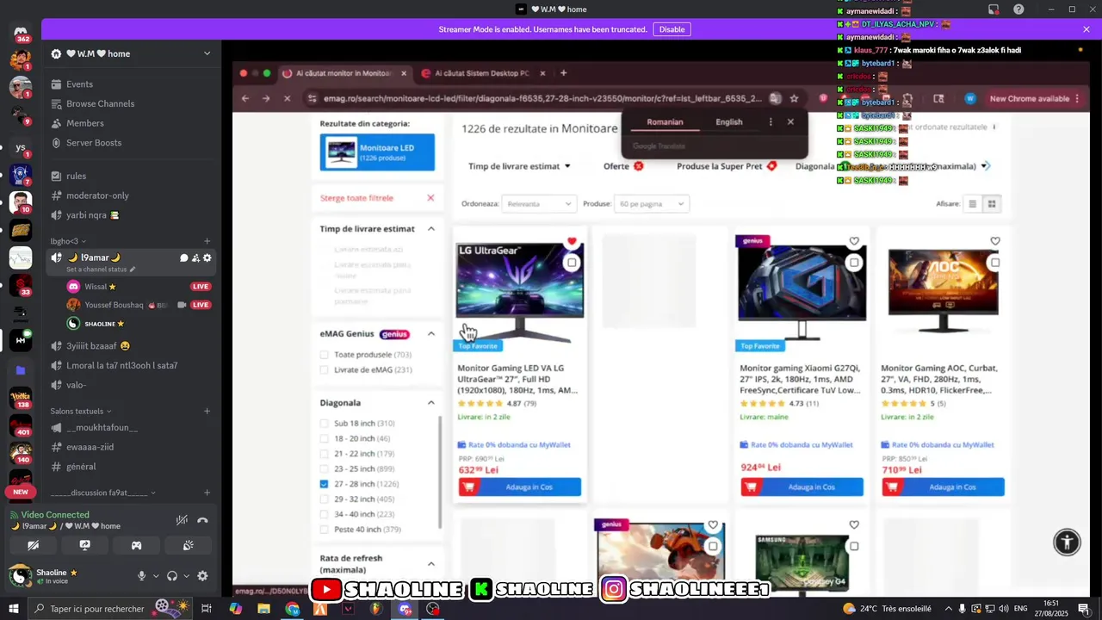Switch stream listing to grid view icon

pos(992,204)
